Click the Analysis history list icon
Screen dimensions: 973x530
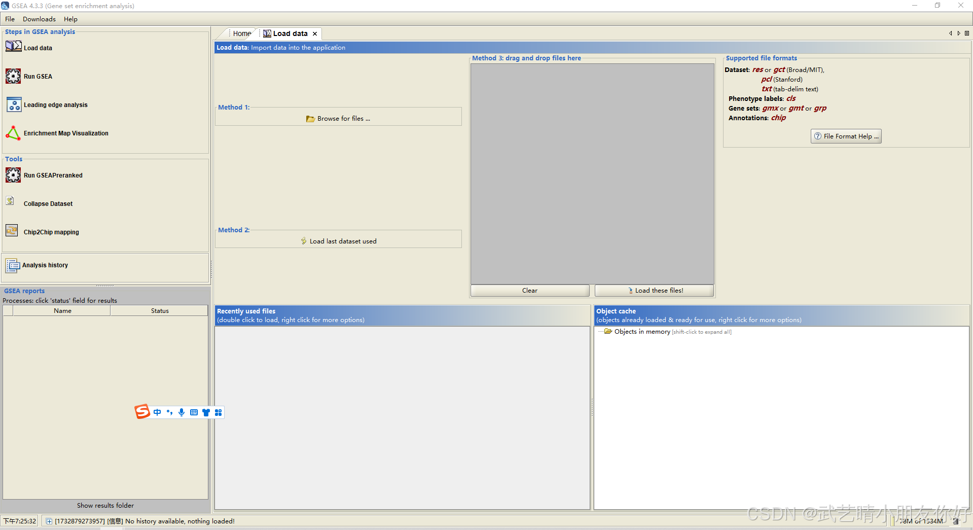(12, 265)
